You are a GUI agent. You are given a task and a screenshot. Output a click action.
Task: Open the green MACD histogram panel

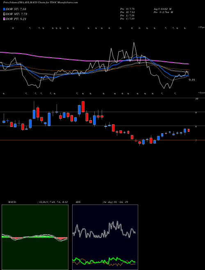(35, 237)
